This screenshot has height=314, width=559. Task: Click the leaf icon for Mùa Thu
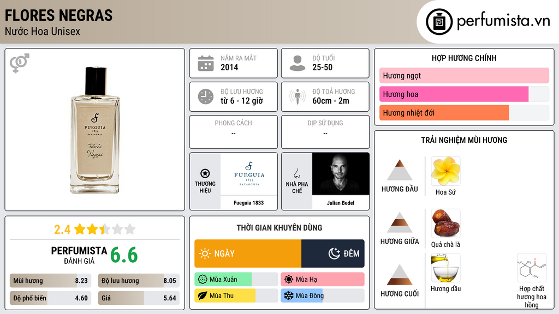203,295
